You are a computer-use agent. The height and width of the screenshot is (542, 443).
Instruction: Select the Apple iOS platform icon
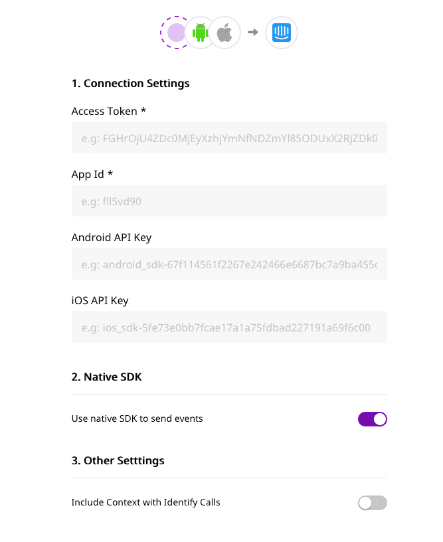(225, 32)
